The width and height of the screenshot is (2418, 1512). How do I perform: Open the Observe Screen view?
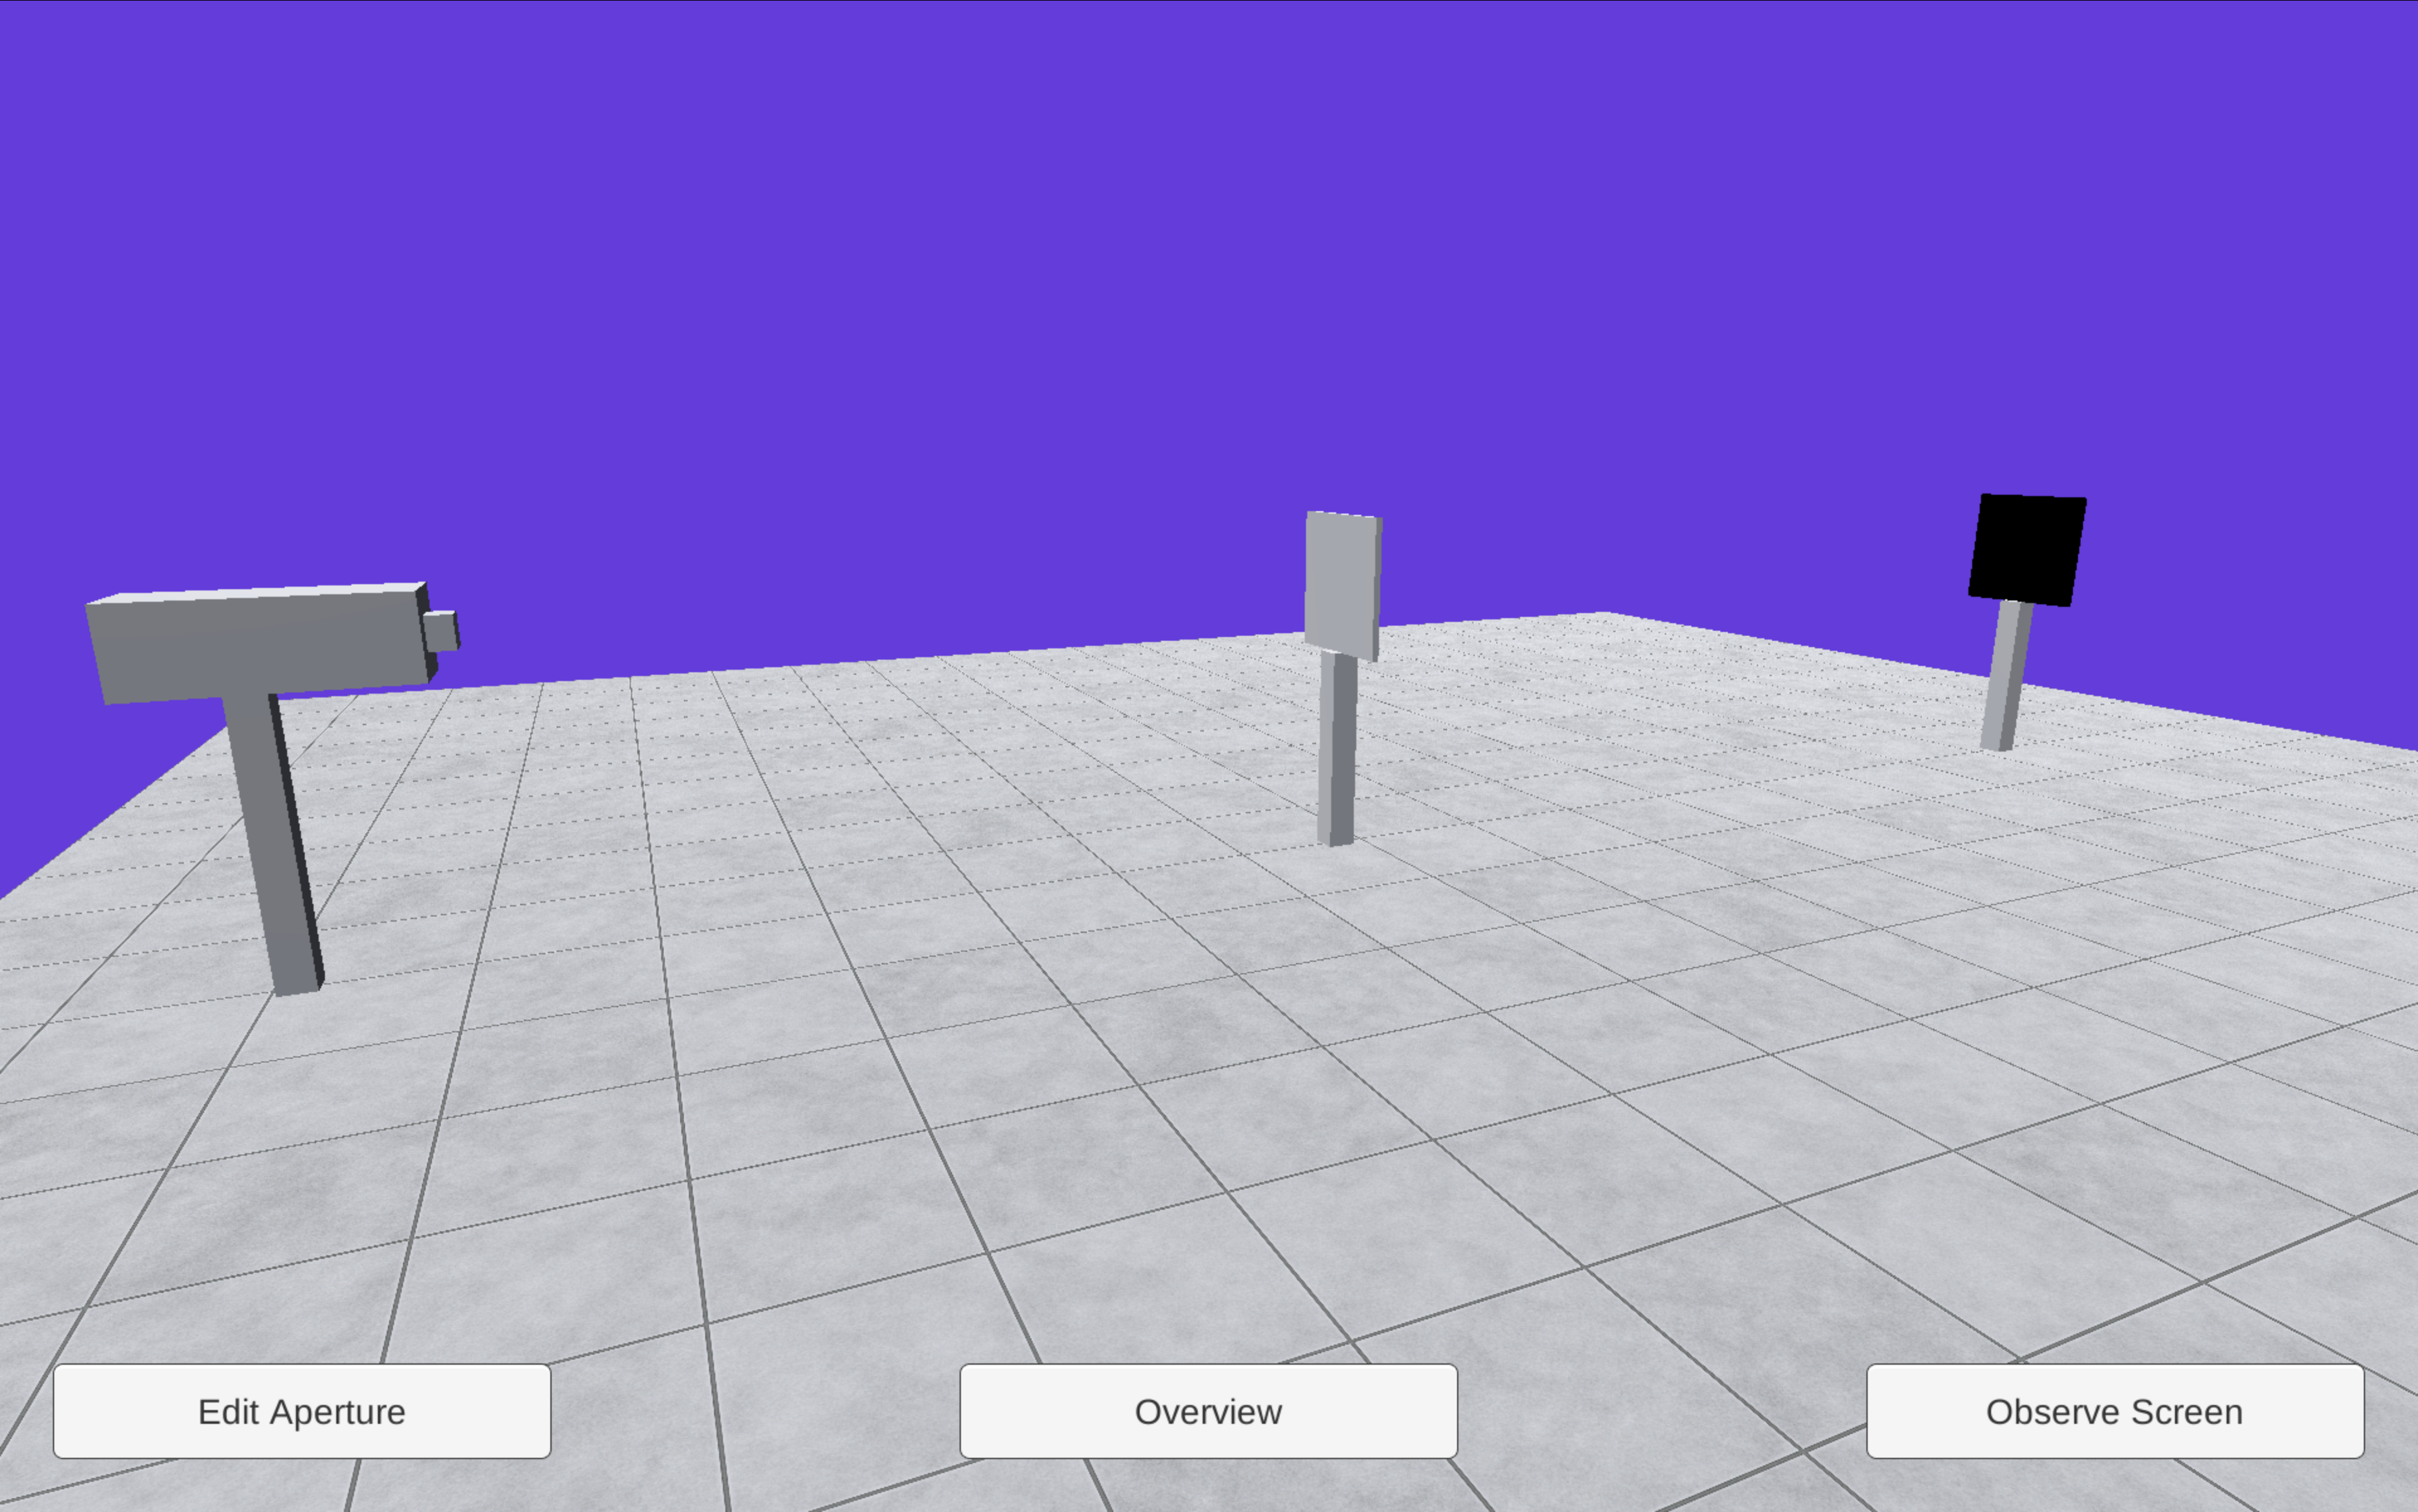click(2115, 1411)
